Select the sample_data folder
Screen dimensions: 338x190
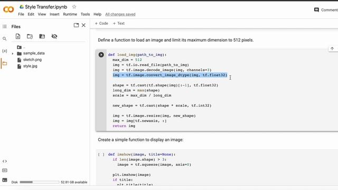coord(31,53)
